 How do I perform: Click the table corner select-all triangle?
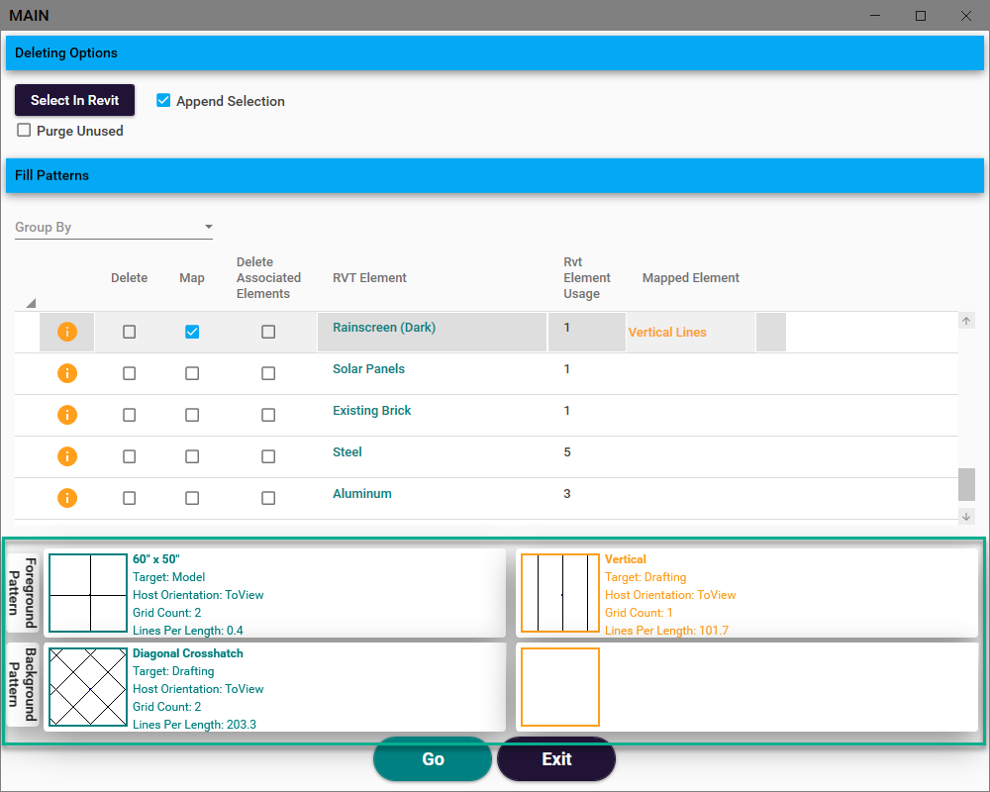pyautogui.click(x=31, y=303)
